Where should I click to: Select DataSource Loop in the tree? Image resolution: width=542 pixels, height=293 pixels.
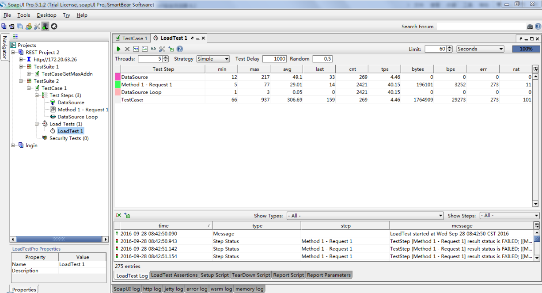tap(78, 117)
